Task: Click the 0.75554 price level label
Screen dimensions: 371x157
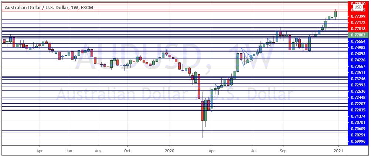Action: pyautogui.click(x=358, y=41)
